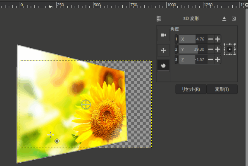Apply with the 変形(T) transform button
This screenshot has height=166, width=248.
pos(222,89)
